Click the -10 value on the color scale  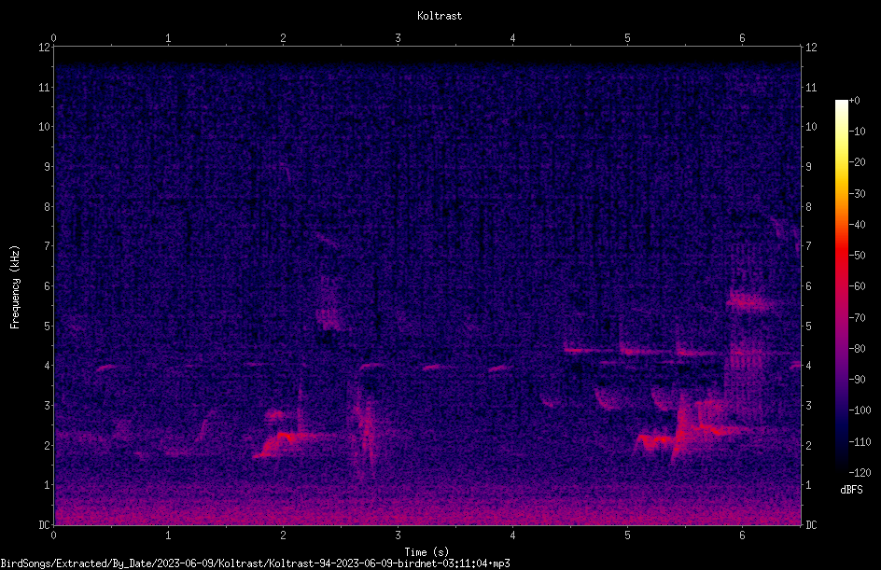coord(858,132)
